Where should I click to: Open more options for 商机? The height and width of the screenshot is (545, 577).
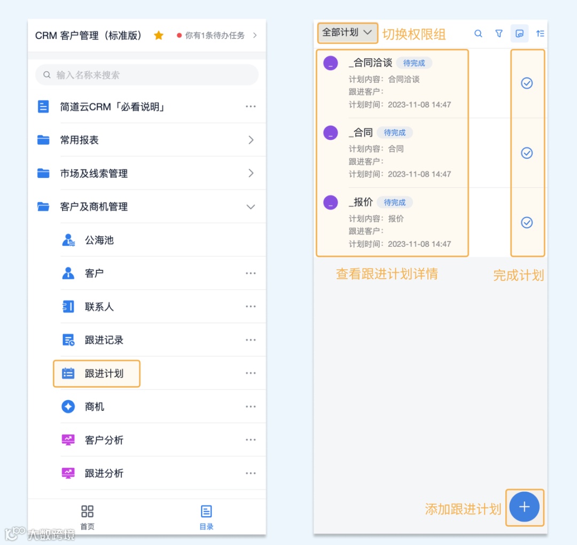click(x=251, y=407)
